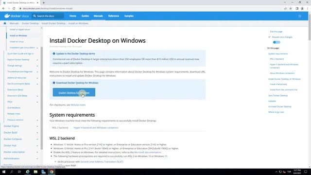Open the Release notes link after checksums
The width and height of the screenshot is (311, 175).
[78, 105]
